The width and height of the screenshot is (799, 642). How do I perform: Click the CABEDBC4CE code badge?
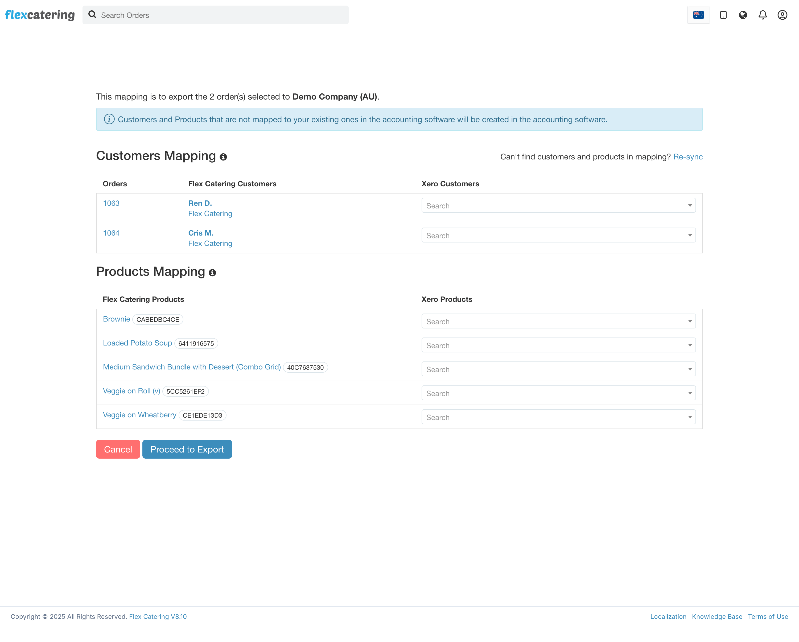coord(158,319)
